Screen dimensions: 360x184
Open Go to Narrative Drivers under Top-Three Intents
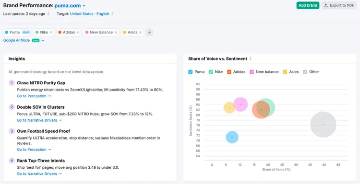[x=39, y=173]
